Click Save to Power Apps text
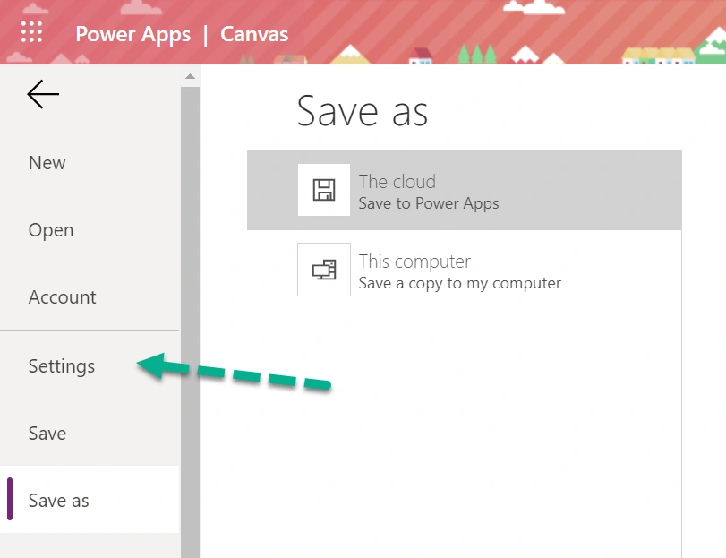Image resolution: width=726 pixels, height=558 pixels. (429, 203)
